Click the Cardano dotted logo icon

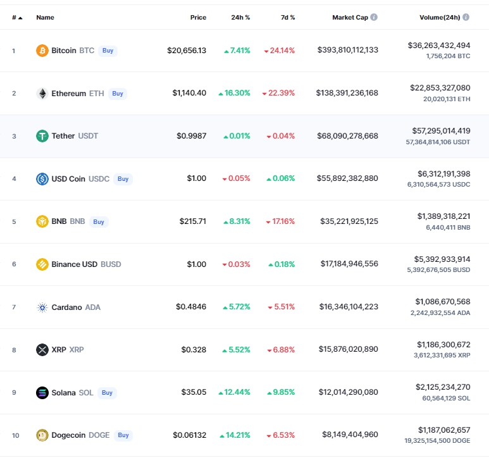tap(42, 307)
